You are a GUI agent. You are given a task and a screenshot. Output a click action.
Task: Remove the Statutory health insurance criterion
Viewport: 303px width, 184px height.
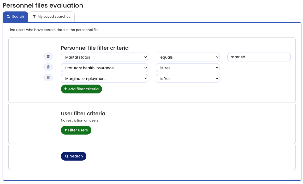(48, 67)
